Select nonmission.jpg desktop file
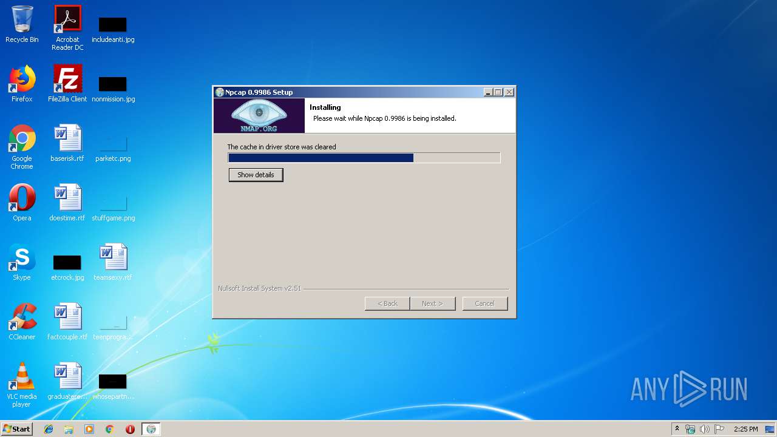 click(x=113, y=89)
